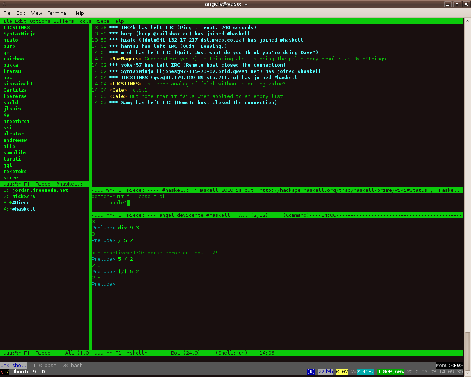Select user scree in nick list

[x=11, y=178]
